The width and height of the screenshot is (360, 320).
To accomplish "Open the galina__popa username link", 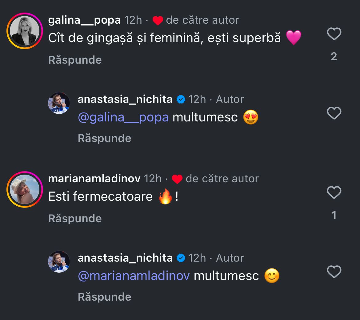I will [x=84, y=20].
